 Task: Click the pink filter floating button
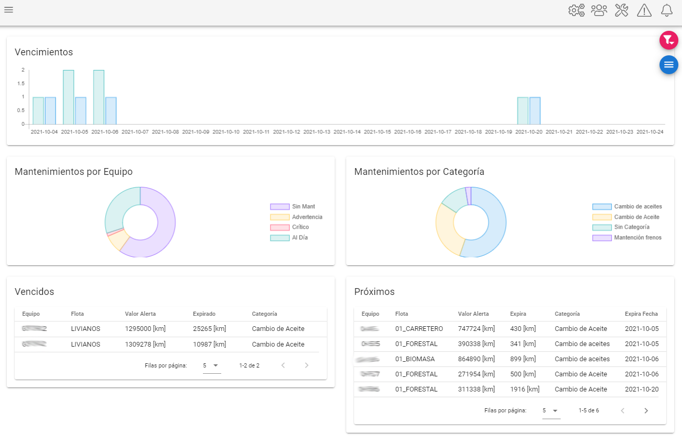pos(668,40)
